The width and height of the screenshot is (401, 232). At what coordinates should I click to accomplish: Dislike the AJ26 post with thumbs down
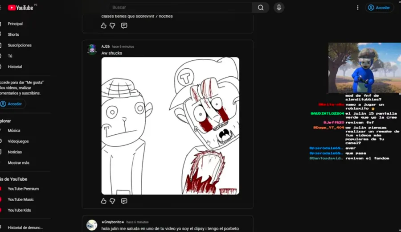coord(113,201)
